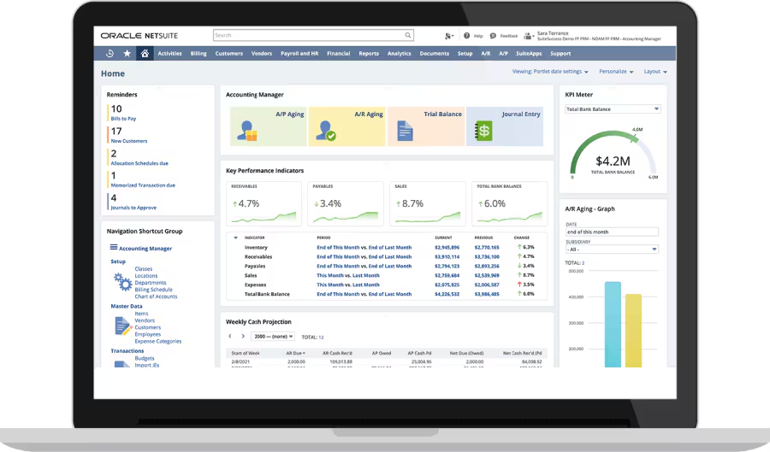Click the Feedback speech bubble icon
This screenshot has width=770, height=452.
[493, 36]
